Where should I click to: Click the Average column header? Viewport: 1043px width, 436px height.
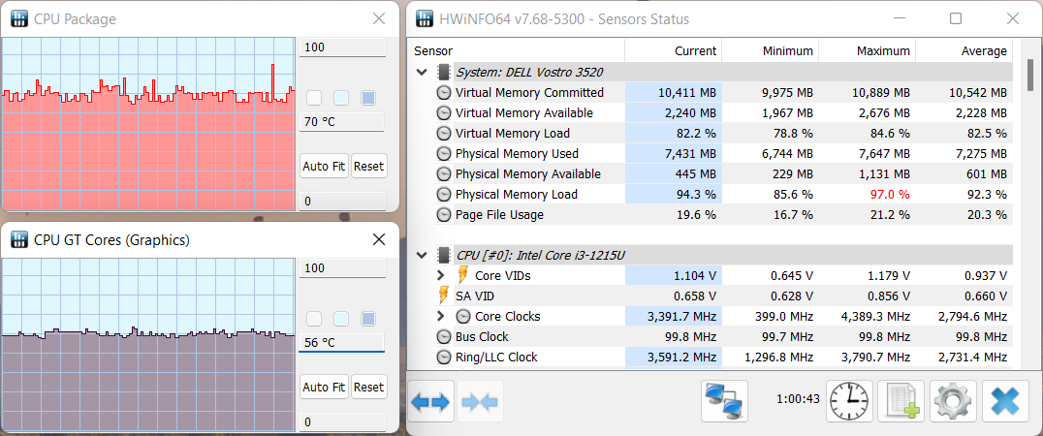[x=964, y=50]
